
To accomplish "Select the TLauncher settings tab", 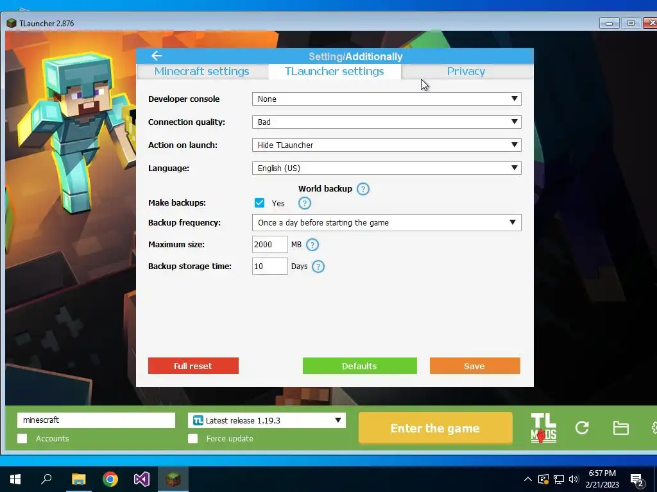I will (x=334, y=72).
